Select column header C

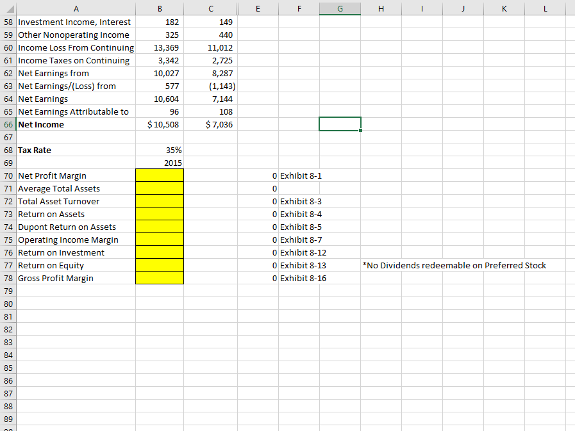(x=211, y=8)
